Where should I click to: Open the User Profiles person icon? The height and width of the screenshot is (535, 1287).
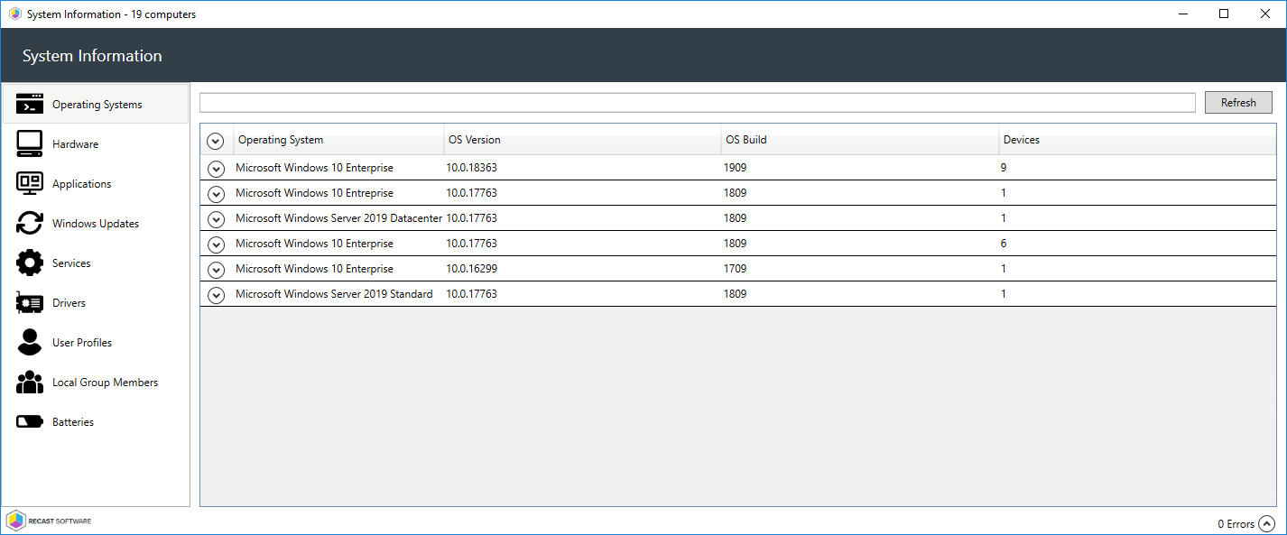pos(30,342)
